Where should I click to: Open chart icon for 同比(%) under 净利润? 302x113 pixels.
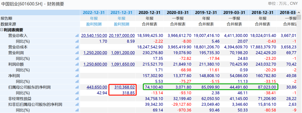(x=77, y=82)
